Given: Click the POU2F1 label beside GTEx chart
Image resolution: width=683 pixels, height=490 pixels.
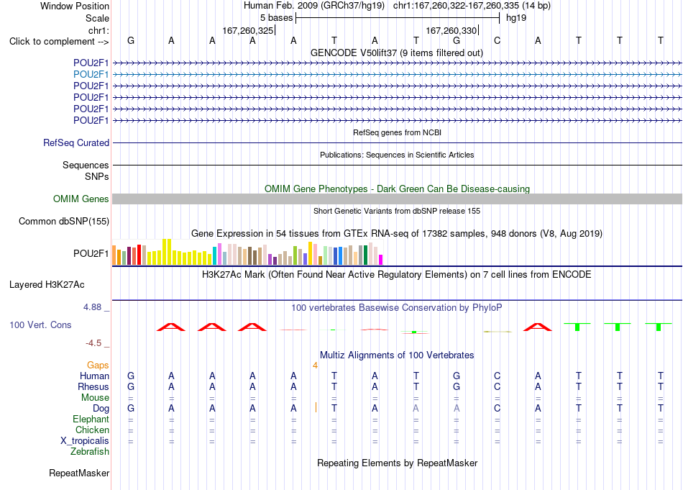Looking at the screenshot, I should [91, 254].
